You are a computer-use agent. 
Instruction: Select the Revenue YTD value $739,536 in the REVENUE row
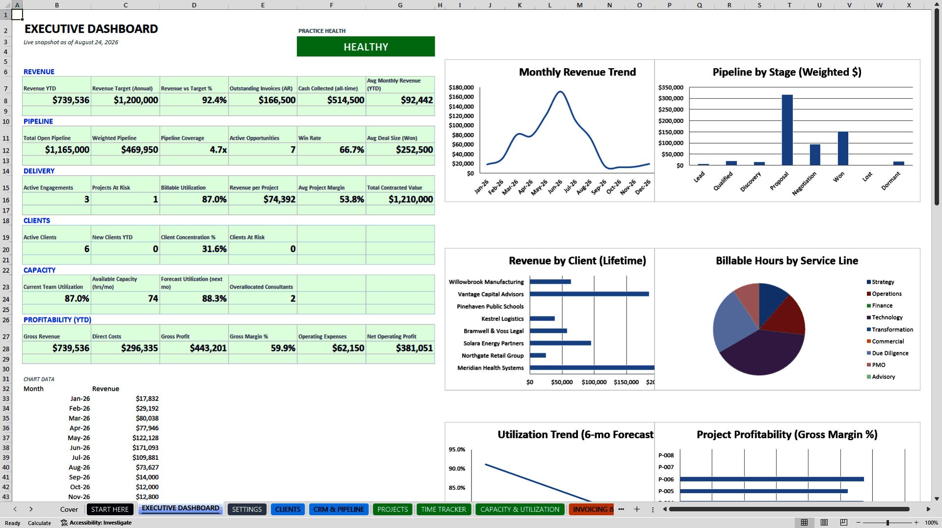click(x=57, y=100)
